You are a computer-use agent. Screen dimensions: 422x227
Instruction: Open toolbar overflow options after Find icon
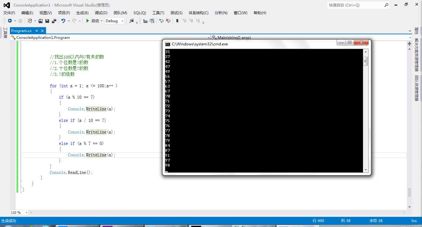click(x=137, y=22)
